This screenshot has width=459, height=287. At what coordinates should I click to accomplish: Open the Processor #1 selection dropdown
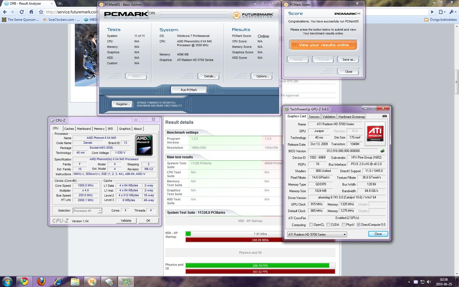coord(87,211)
